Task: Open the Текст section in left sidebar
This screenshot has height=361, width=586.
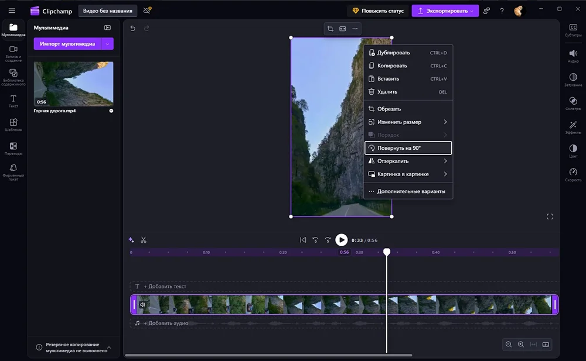Action: [x=12, y=99]
